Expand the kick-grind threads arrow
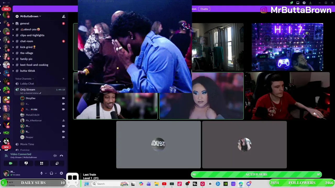Viewport: 335px width, 188px height. (x=13, y=47)
